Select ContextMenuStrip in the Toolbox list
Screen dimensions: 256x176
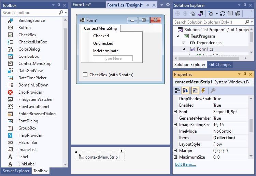(35, 64)
